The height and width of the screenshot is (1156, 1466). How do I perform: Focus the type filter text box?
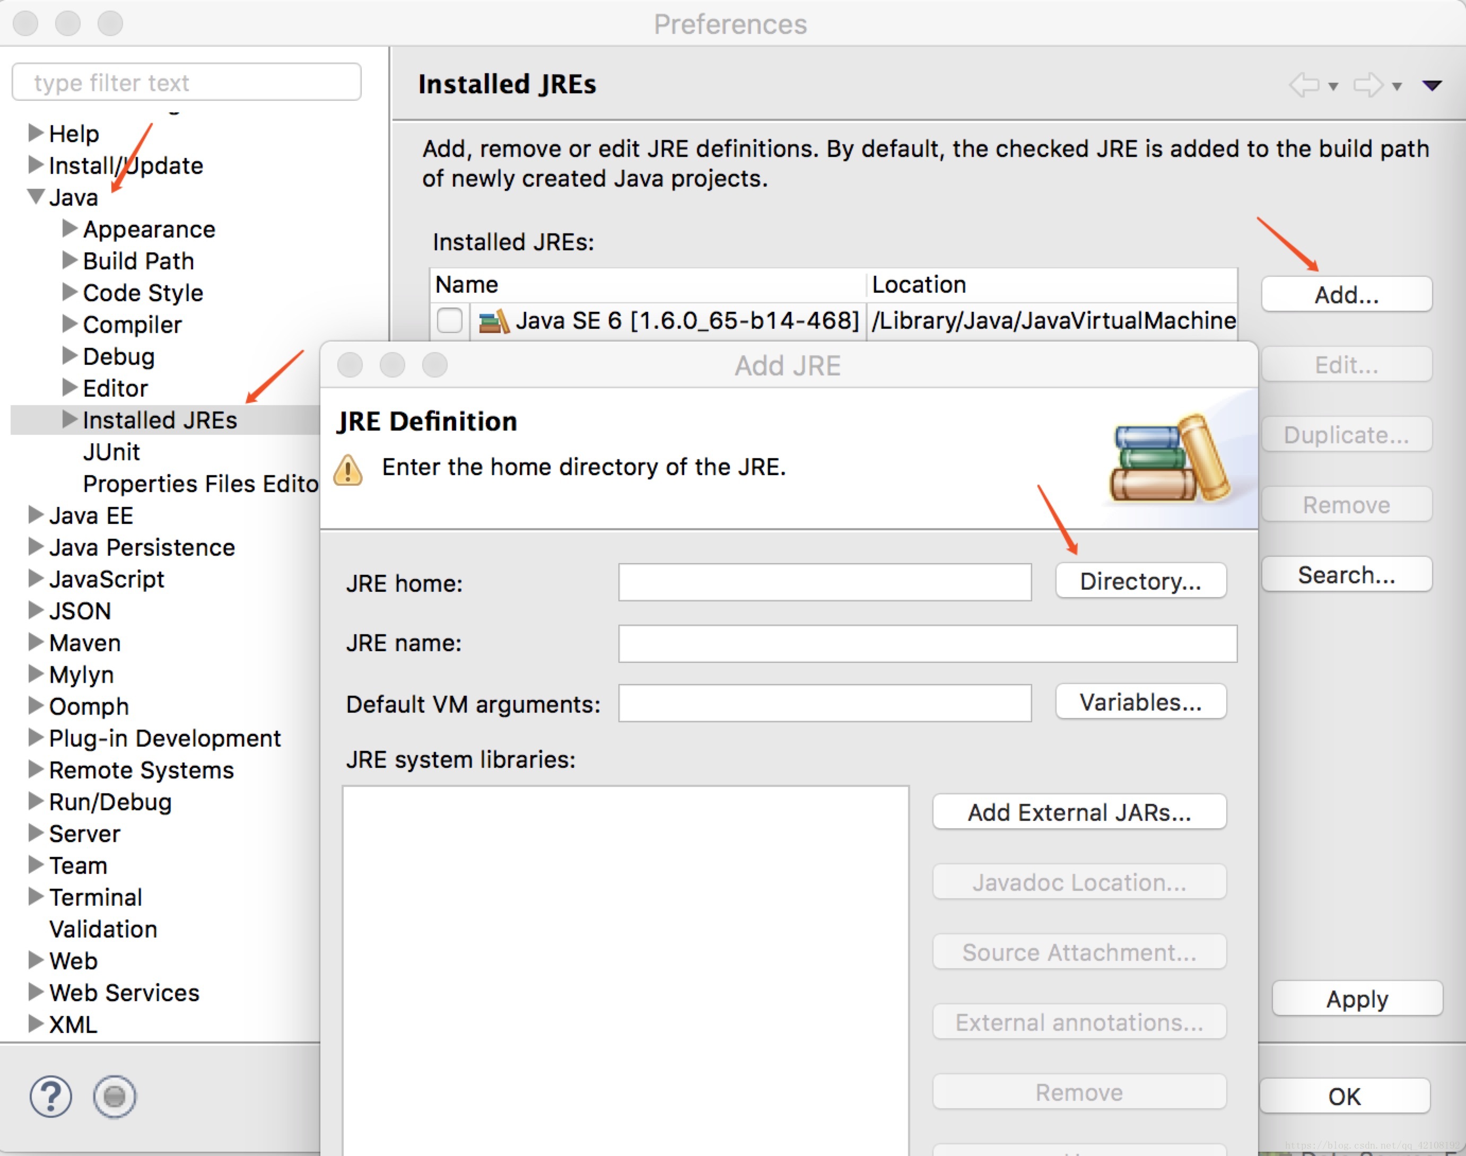(x=186, y=83)
